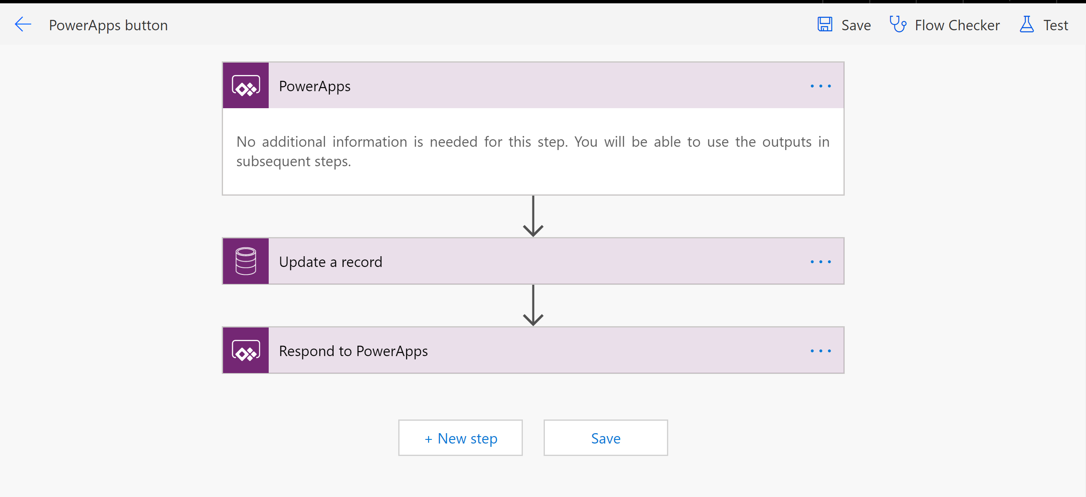Run Test from the top toolbar
1086x497 pixels.
1055,25
